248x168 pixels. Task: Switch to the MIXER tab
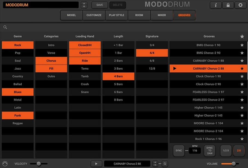[x=162, y=15]
